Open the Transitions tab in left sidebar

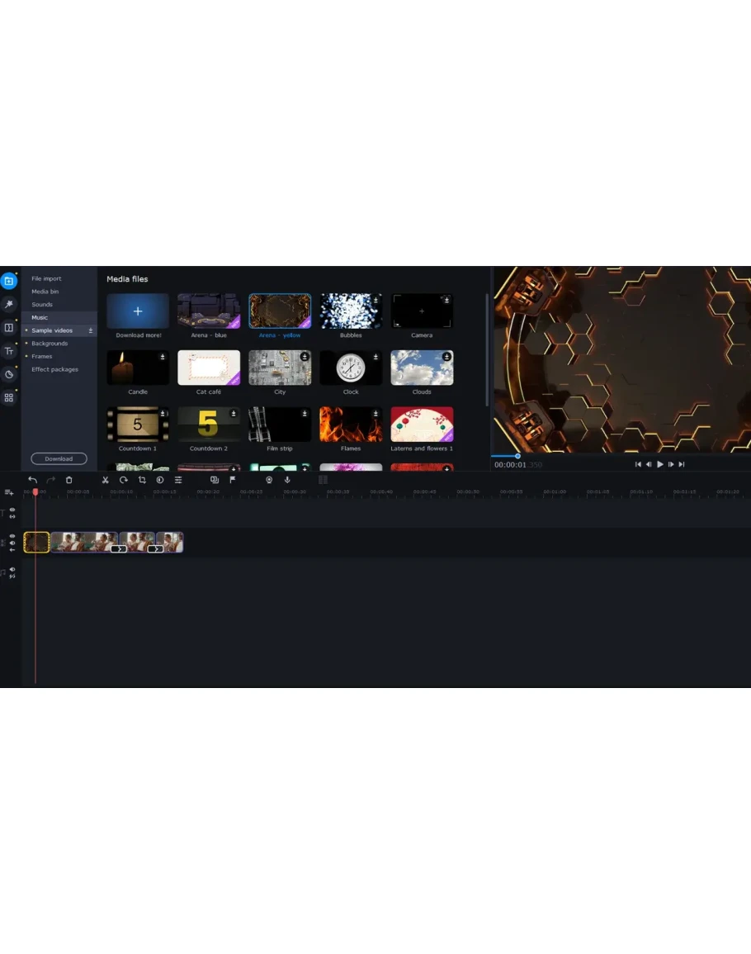[x=9, y=328]
